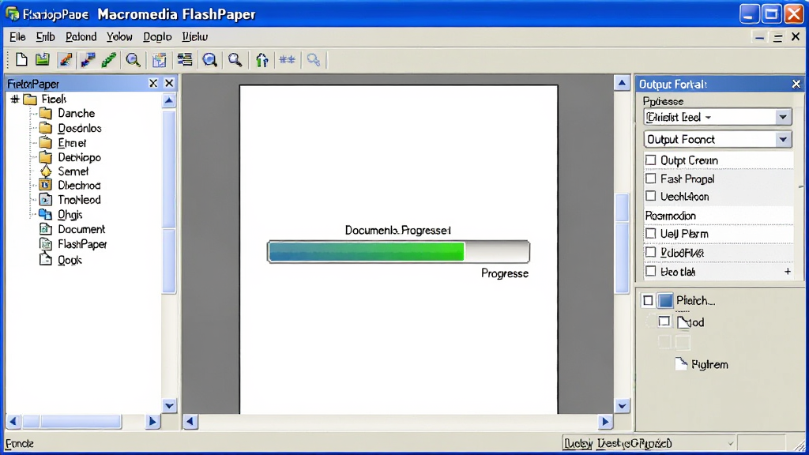Open the Doplo menu
This screenshot has width=809, height=455.
157,36
